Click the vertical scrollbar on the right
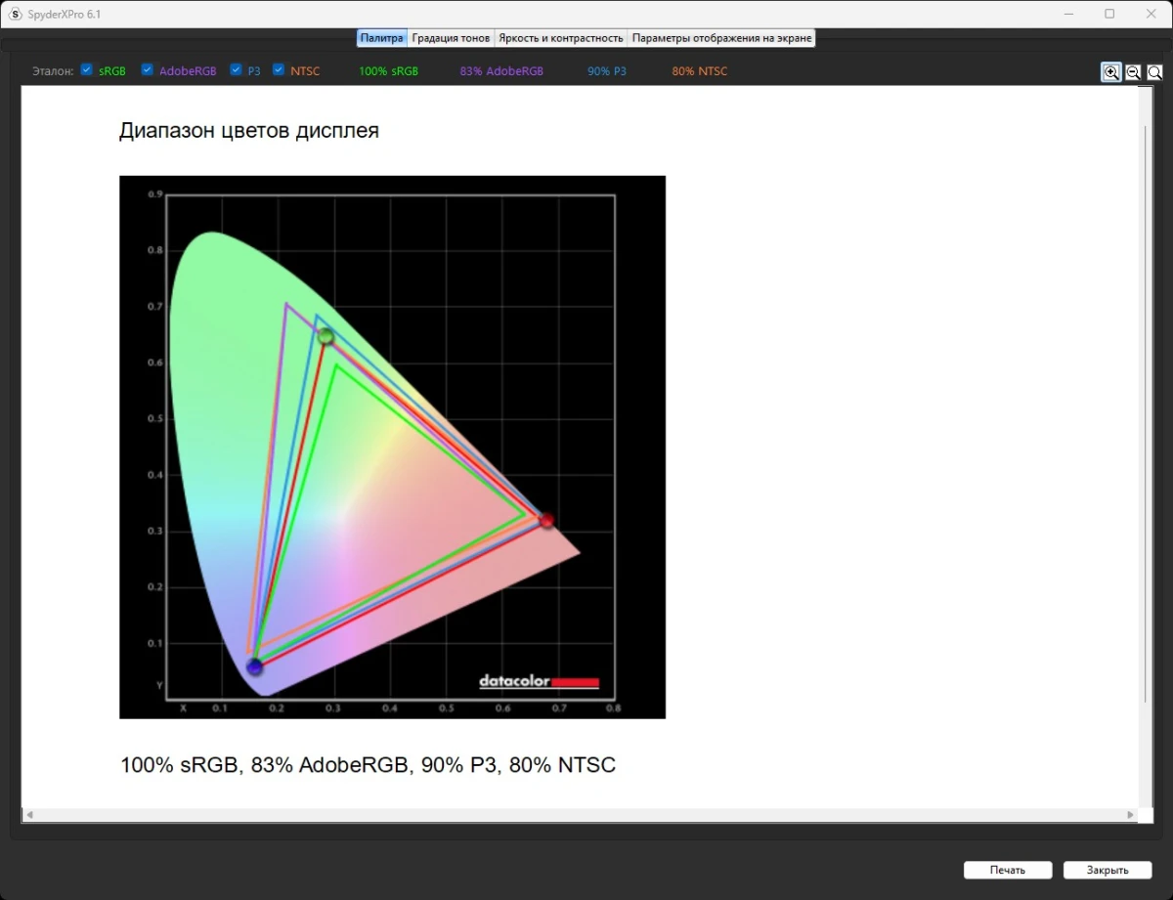The width and height of the screenshot is (1173, 900). (1146, 410)
